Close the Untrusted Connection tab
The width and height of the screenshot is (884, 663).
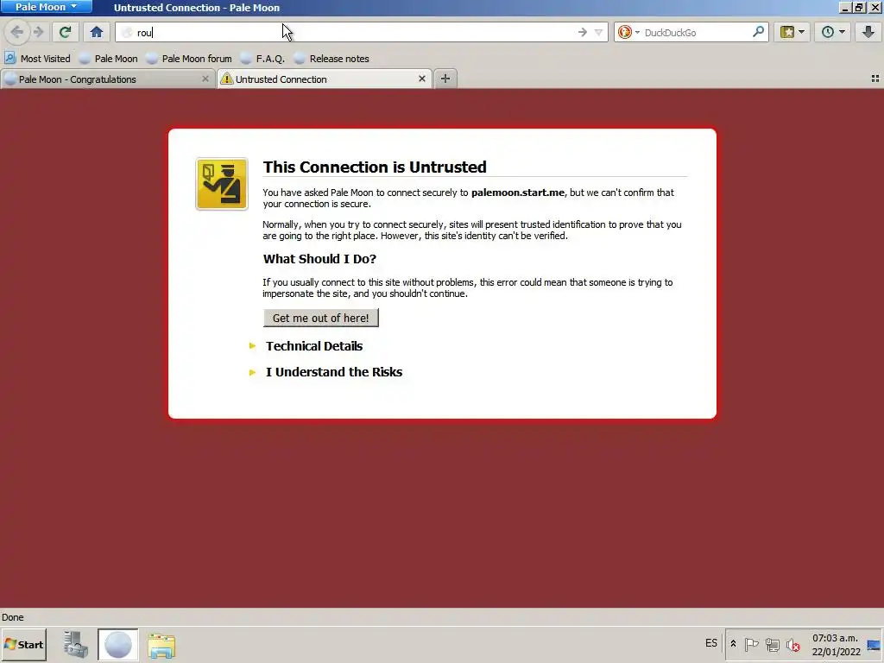click(x=421, y=79)
